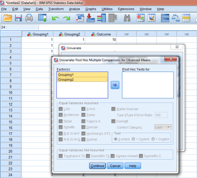Click the Insert cases icon
Image resolution: width=197 pixels, height=178 pixels.
pyautogui.click(x=141, y=18)
